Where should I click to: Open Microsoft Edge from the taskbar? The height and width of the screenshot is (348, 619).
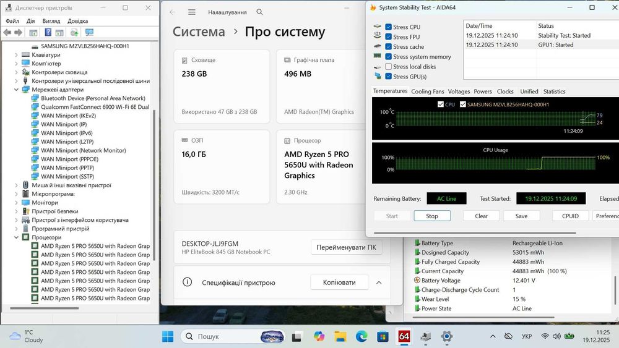[361, 336]
